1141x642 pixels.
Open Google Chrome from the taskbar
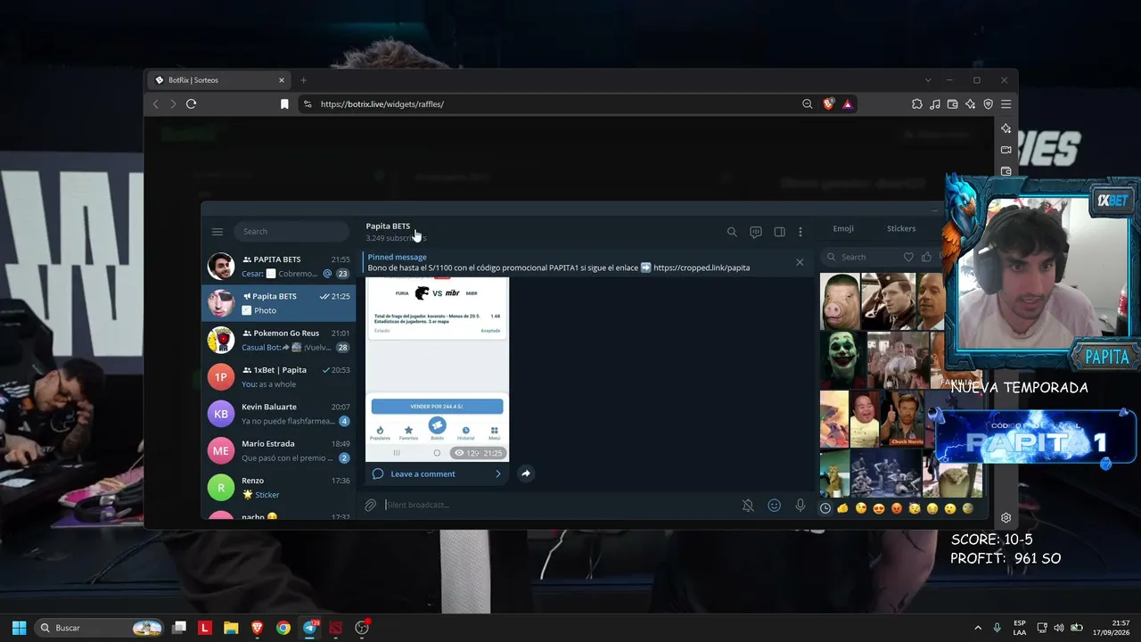point(283,628)
